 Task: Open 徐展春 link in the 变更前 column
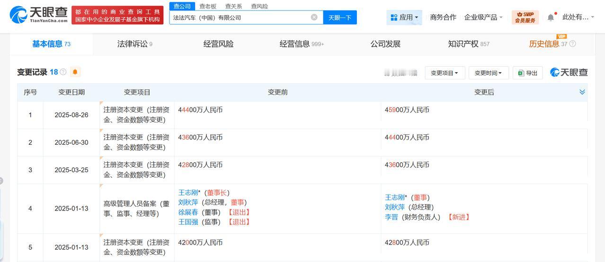tap(188, 212)
